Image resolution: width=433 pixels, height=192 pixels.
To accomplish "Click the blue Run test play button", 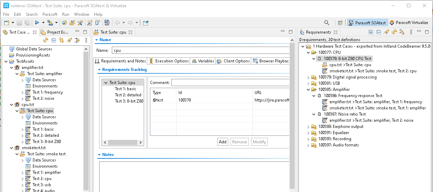I will pos(37,23).
